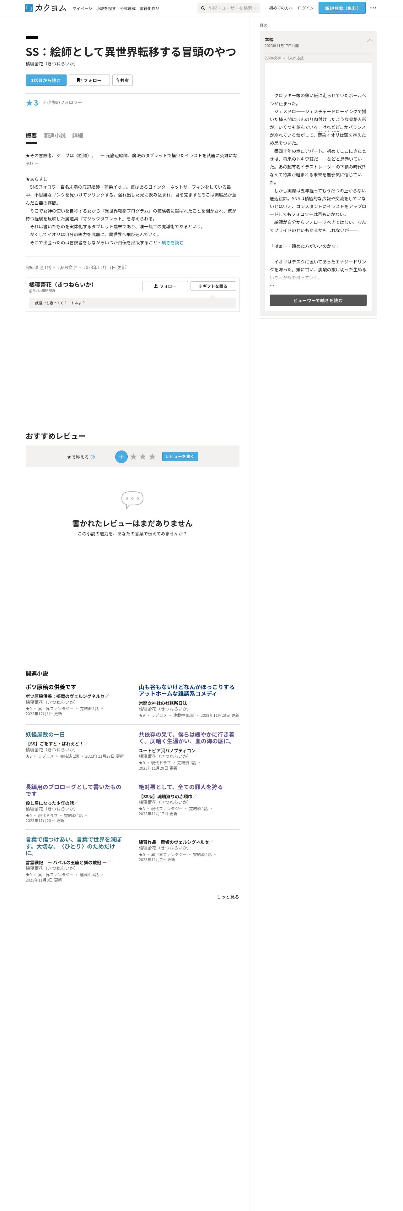Click the レビューを書く button
This screenshot has height=1211, width=403.
(180, 456)
